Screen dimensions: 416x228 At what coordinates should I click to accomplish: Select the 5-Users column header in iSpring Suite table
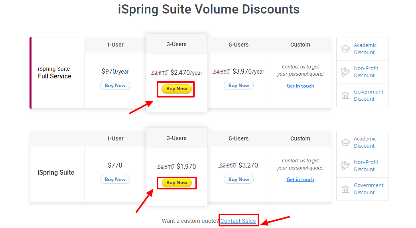pos(239,138)
